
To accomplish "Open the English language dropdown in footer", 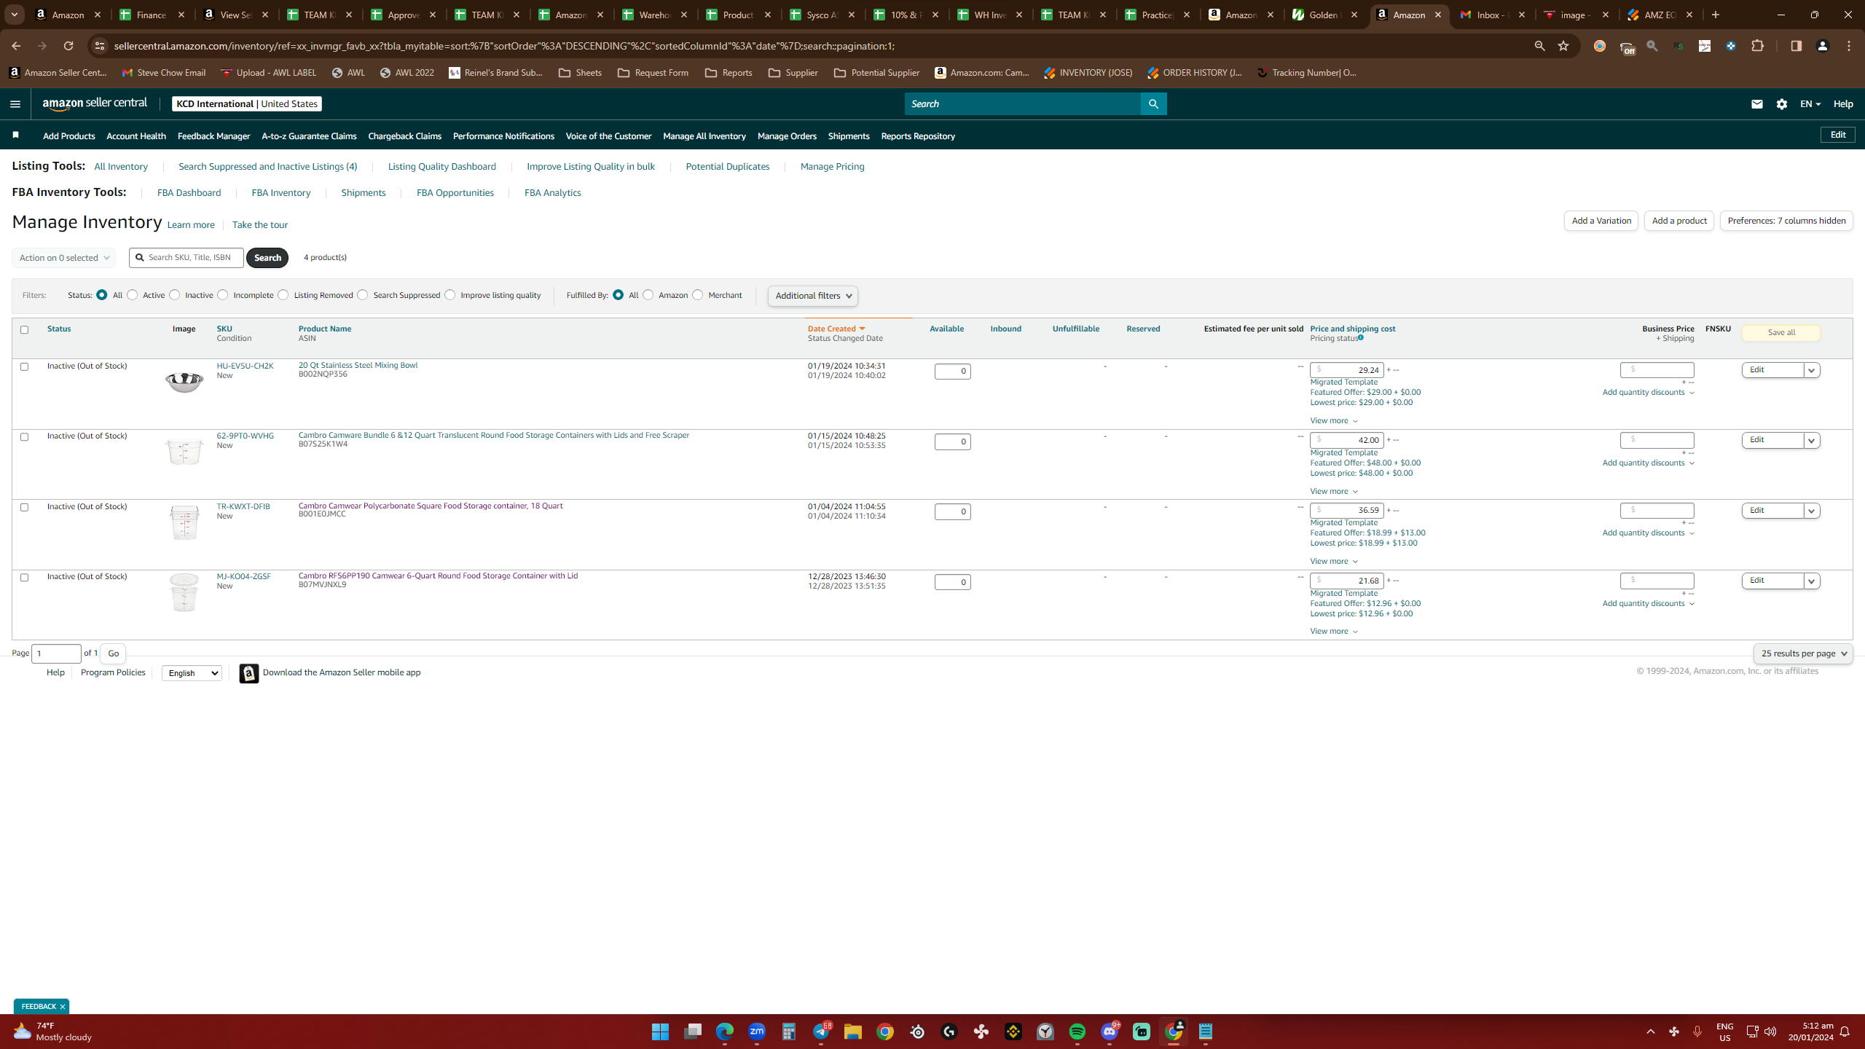I will coord(192,673).
